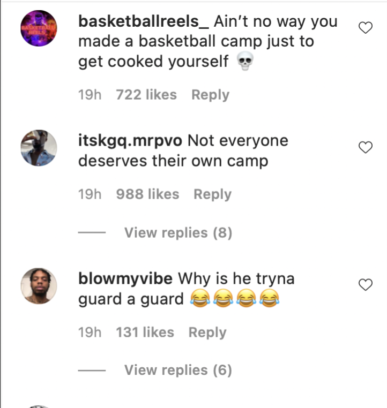Expand View replies (8) under itskgq.mrpvo
Viewport: 387px width, 408px height.
(178, 232)
